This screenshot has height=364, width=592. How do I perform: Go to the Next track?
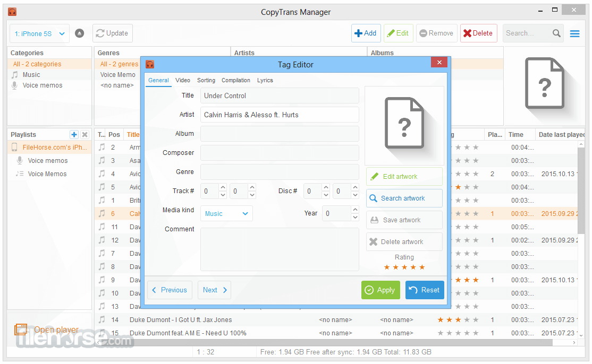click(x=215, y=290)
